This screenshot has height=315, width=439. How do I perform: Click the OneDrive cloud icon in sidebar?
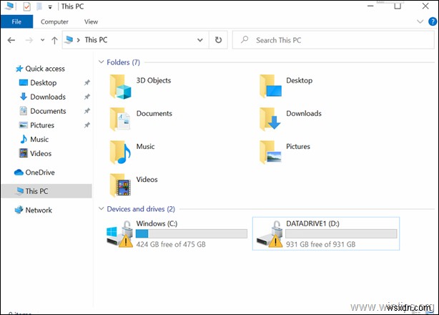tap(19, 173)
